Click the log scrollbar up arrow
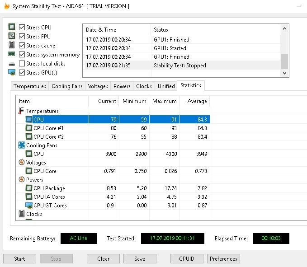The height and width of the screenshot is (267, 307). click(x=285, y=28)
